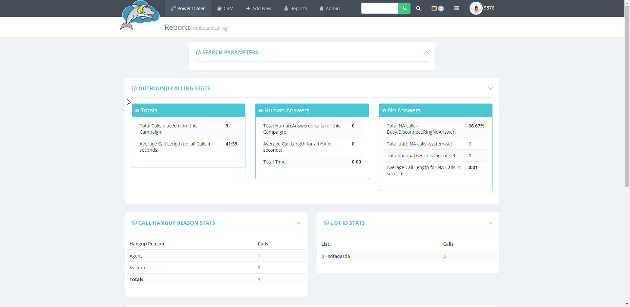Click the Outbound Calling subtitle
This screenshot has width=630, height=307.
210,29
